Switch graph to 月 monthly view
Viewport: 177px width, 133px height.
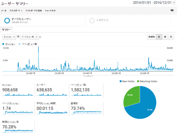pyautogui.click(x=171, y=37)
